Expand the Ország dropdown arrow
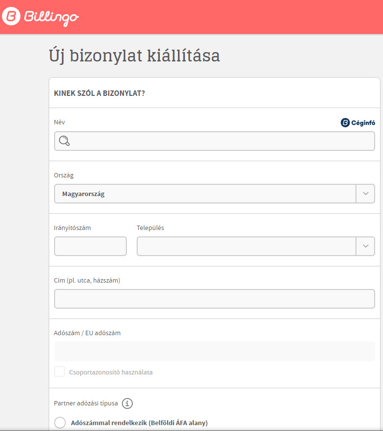 click(365, 194)
